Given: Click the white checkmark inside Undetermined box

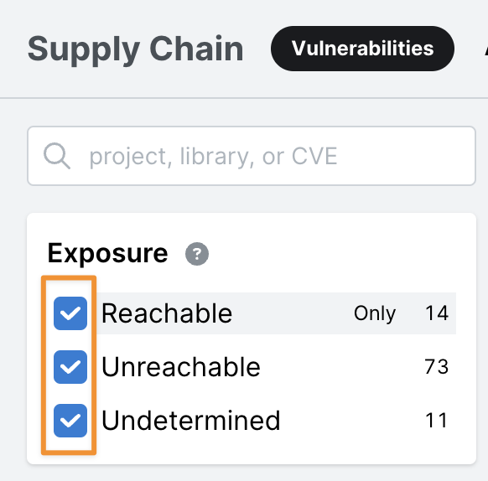Looking at the screenshot, I should (x=70, y=421).
